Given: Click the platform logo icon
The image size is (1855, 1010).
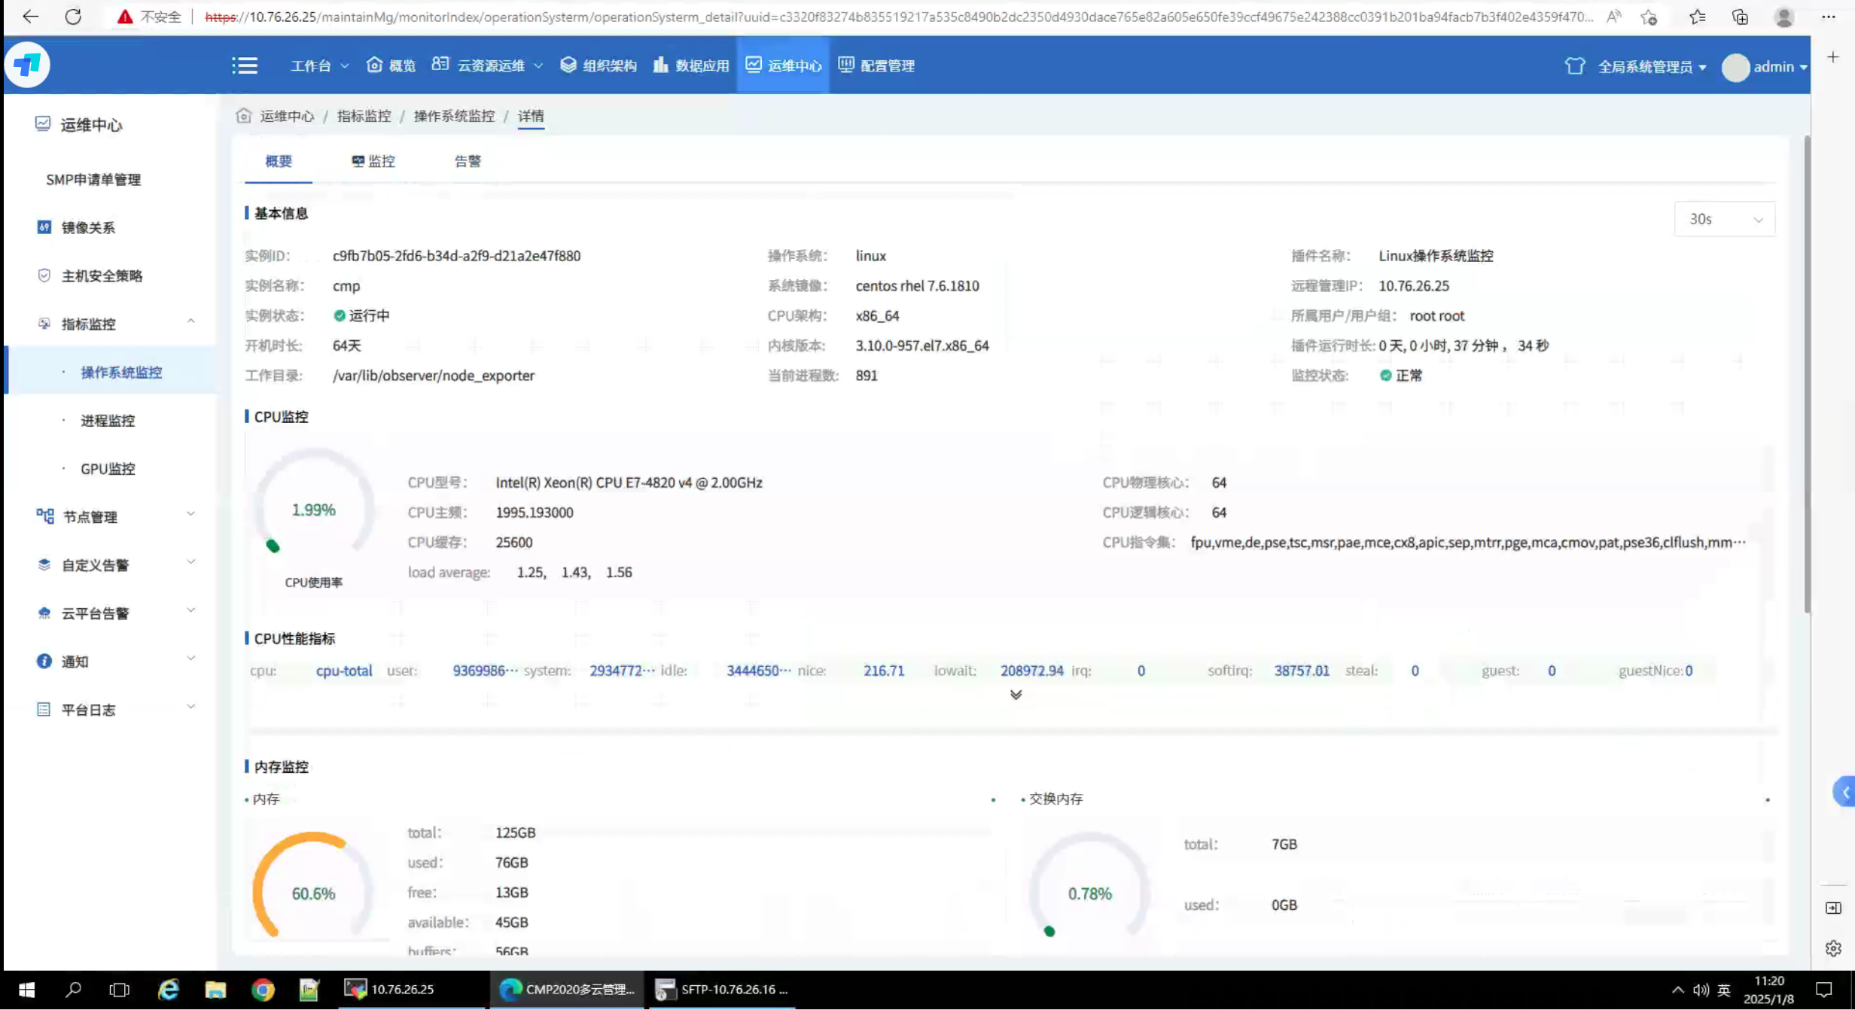Looking at the screenshot, I should pyautogui.click(x=27, y=65).
